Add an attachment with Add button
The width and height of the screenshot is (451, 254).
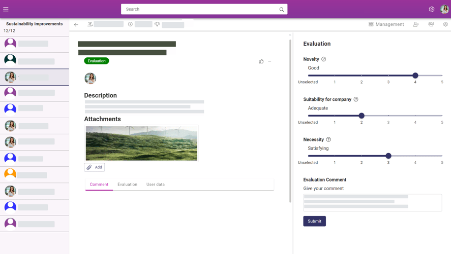pyautogui.click(x=95, y=167)
